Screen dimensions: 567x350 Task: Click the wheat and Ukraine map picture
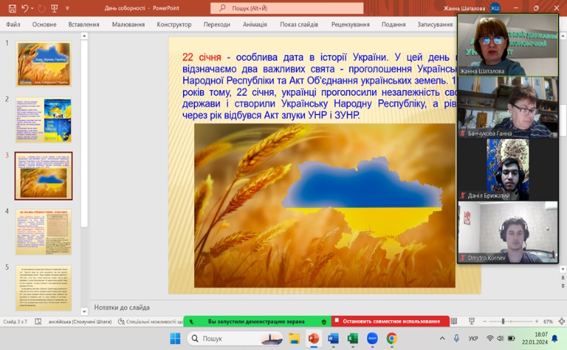tap(325, 205)
